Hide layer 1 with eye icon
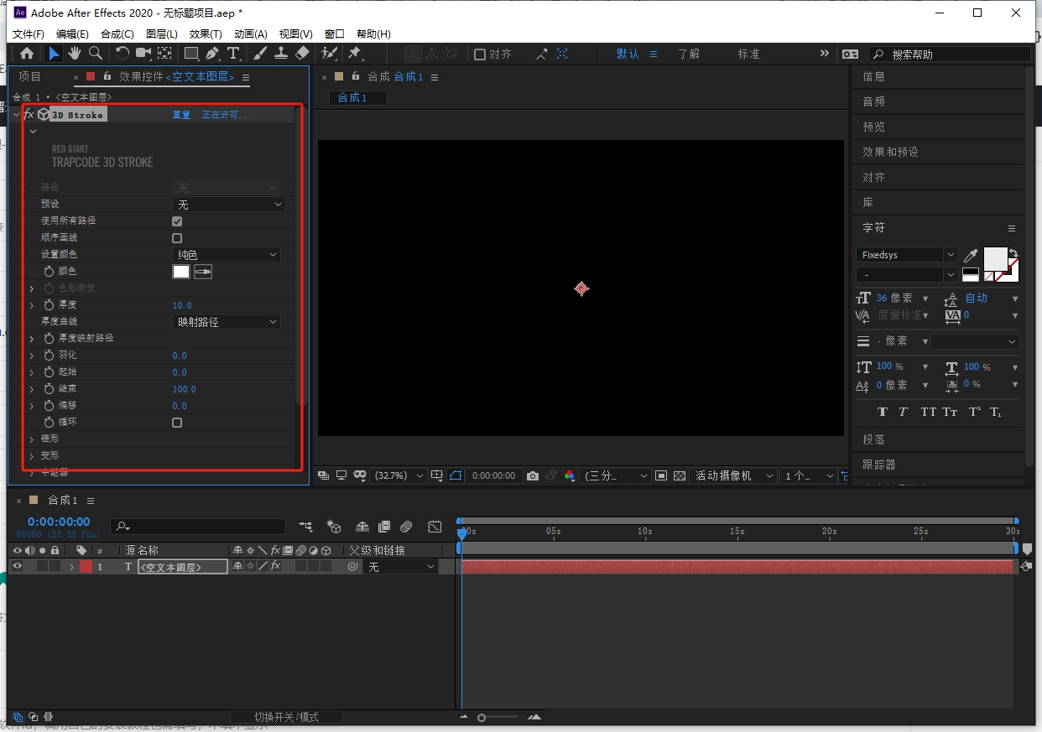1042x732 pixels. [17, 567]
